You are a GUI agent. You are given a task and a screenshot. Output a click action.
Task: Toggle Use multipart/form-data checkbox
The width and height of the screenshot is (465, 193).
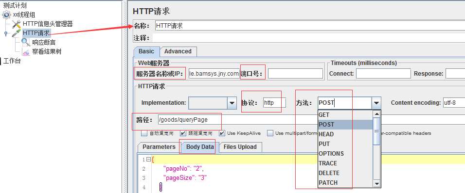click(x=270, y=133)
